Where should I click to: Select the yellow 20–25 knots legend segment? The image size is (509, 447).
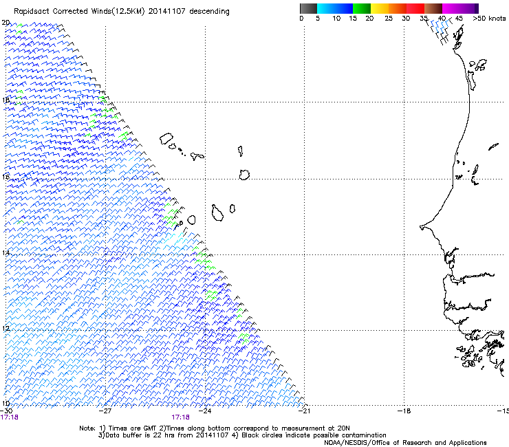(x=380, y=8)
